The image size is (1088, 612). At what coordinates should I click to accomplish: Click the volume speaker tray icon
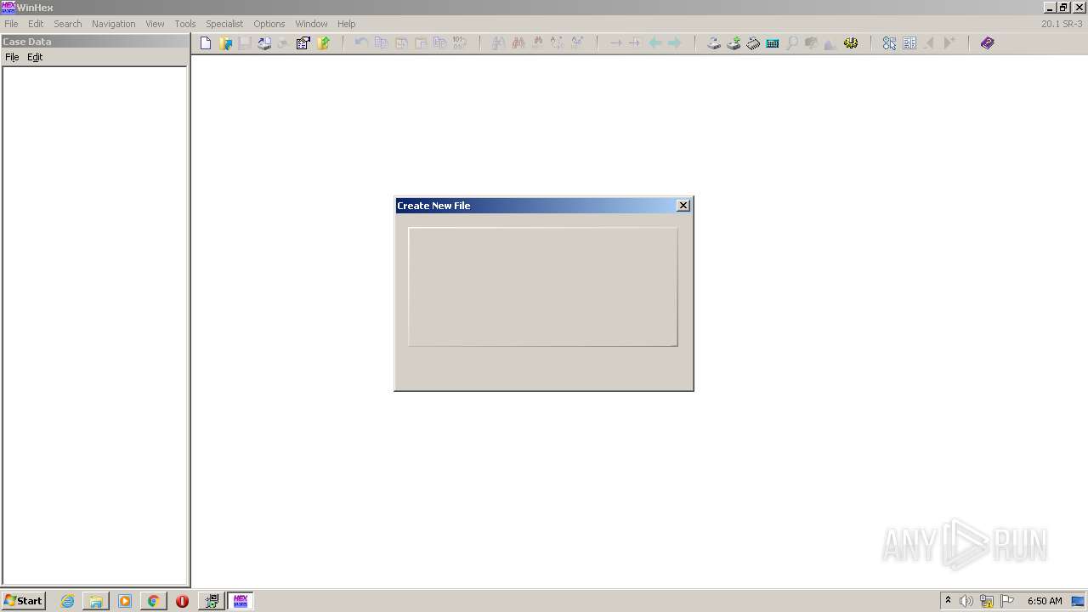966,601
